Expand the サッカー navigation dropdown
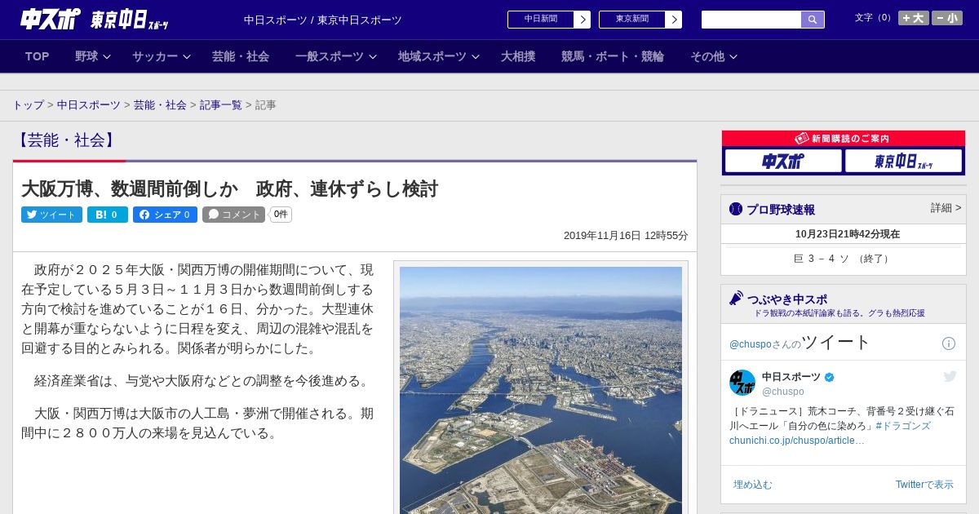 pos(161,56)
